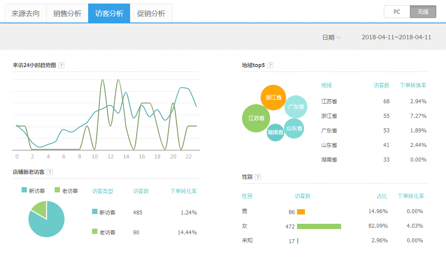Open the 日期 dropdown
This screenshot has height=267, width=446.
[x=331, y=38]
